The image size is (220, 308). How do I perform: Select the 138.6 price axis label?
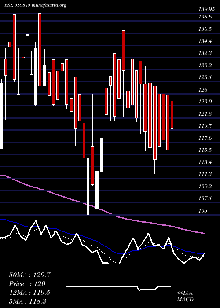[205, 17]
